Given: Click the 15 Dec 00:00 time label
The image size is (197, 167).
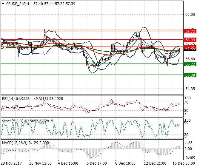Looking at the screenshot, I should tap(184, 163).
